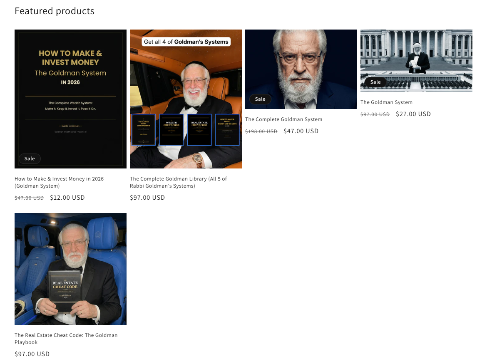Open "The Complete Goldman System" product page
This screenshot has height=359, width=497.
pyautogui.click(x=283, y=119)
